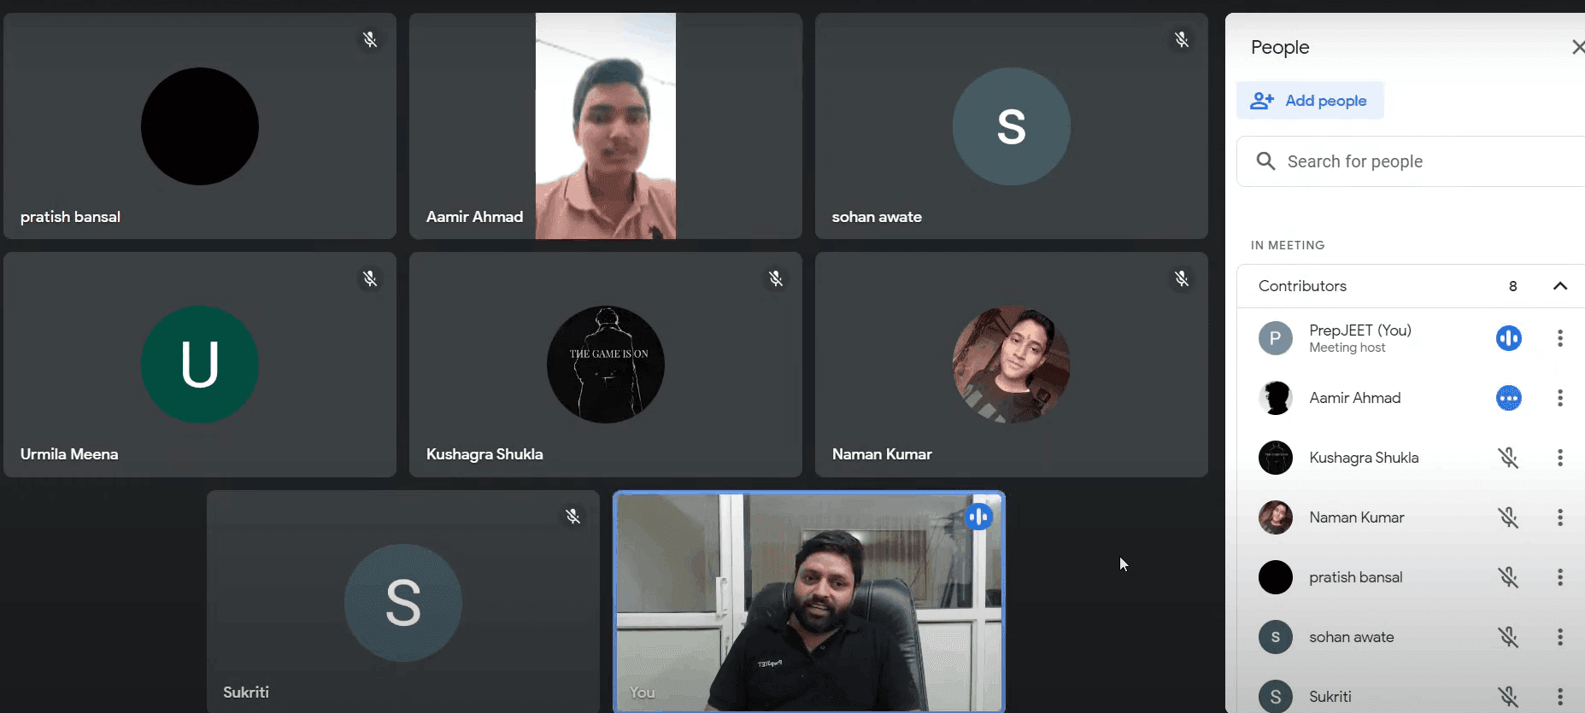Screen dimensions: 1585x713
Task: Close the People panel
Action: (1577, 47)
